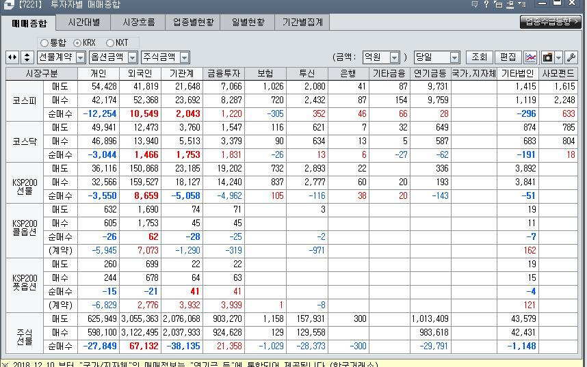Click the 코스닥 금융투자 net value 1,831
This screenshot has width=587, height=367.
(x=231, y=155)
